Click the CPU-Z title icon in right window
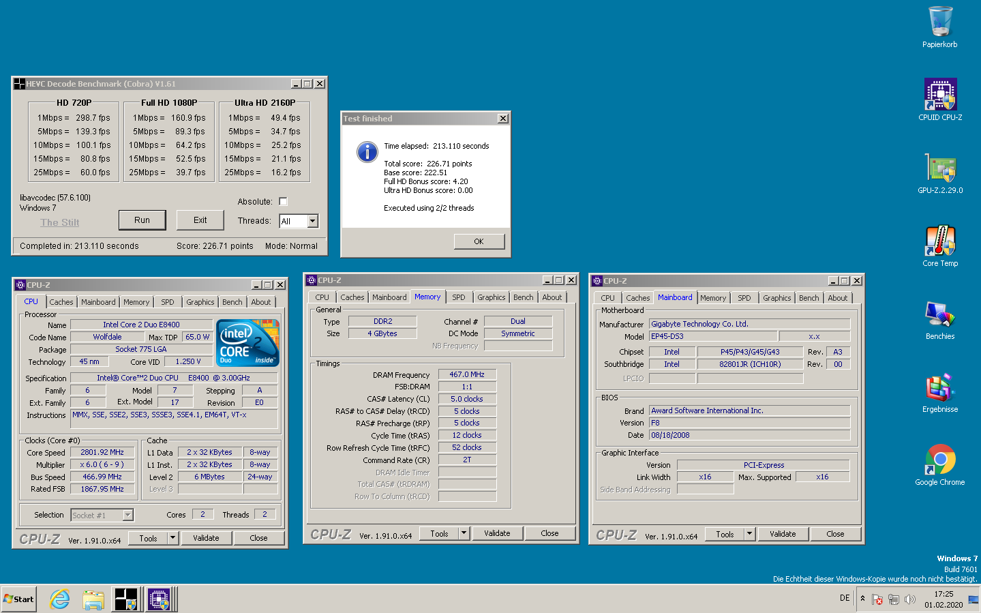This screenshot has height=613, width=981. coord(597,281)
